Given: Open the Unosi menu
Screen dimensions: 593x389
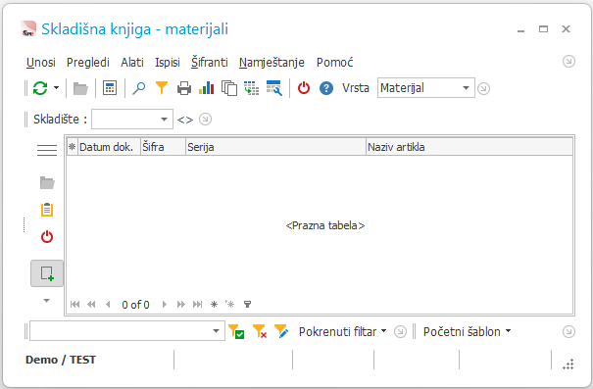Looking at the screenshot, I should click(41, 63).
